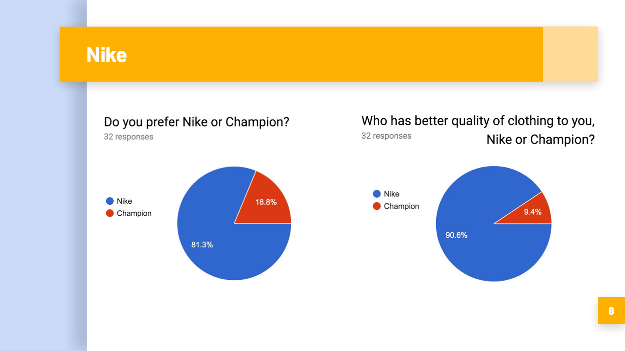Viewport: 625px width, 351px height.
Task: Click the blue Nike legend dot in right chart
Action: [377, 194]
